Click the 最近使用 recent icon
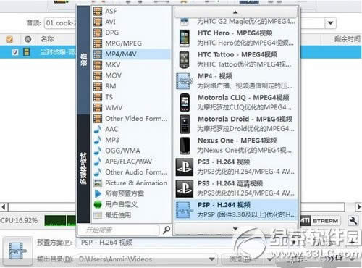Image resolution: width=362 pixels, height=268 pixels. [x=98, y=215]
